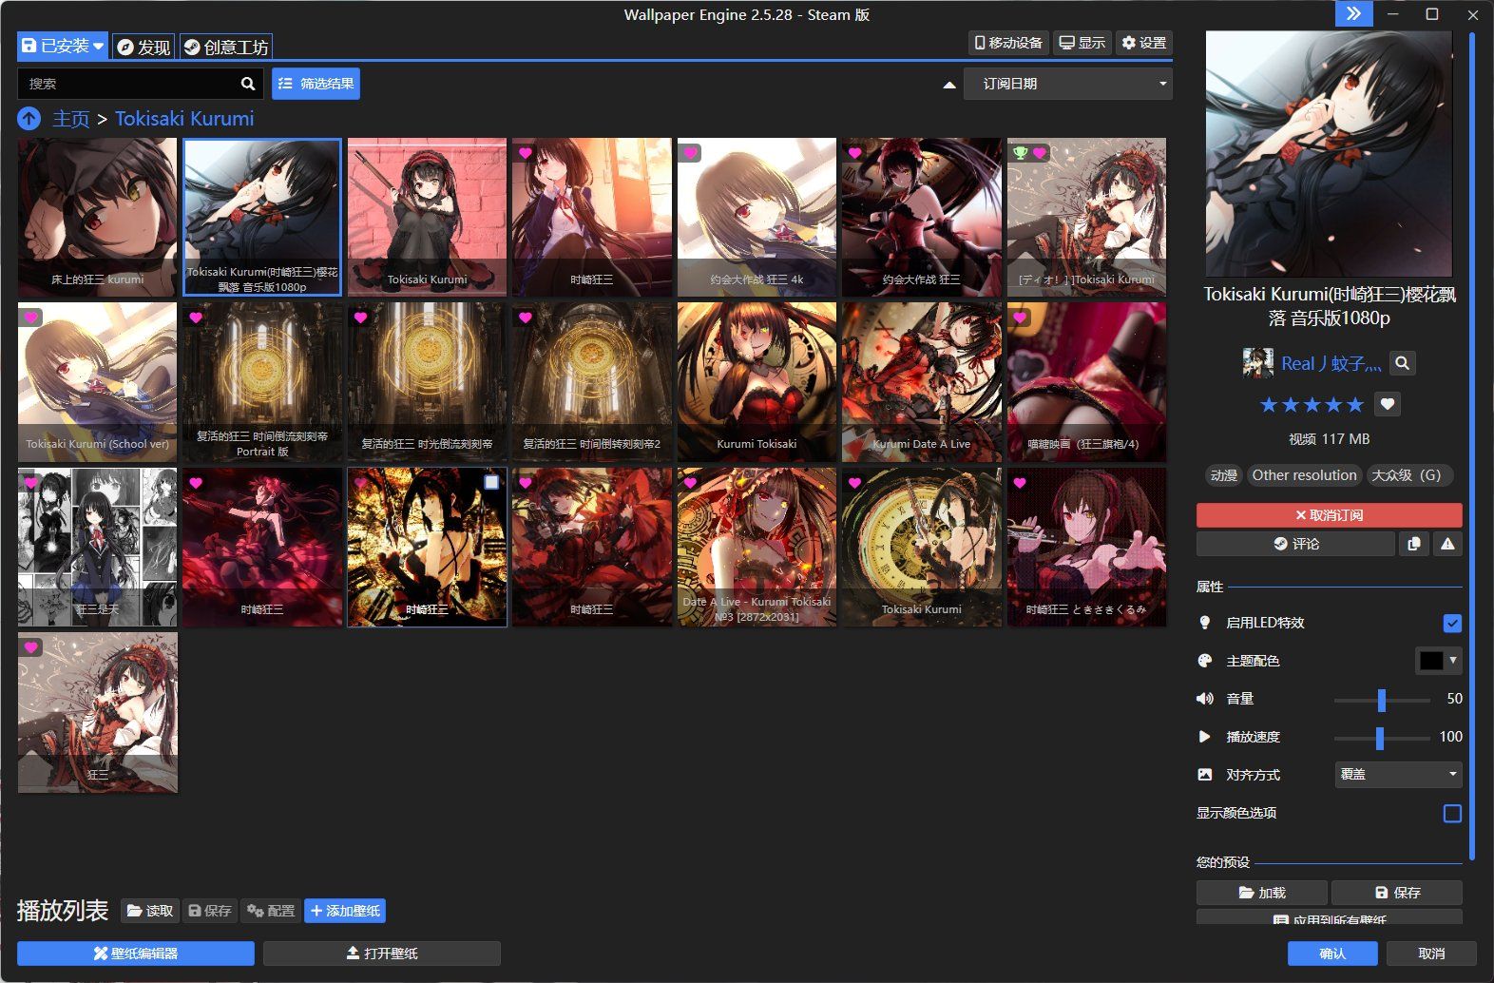Image resolution: width=1494 pixels, height=983 pixels.
Task: Click the heart badge on 时崎狂三 ときさきくるみ
Action: click(1020, 483)
